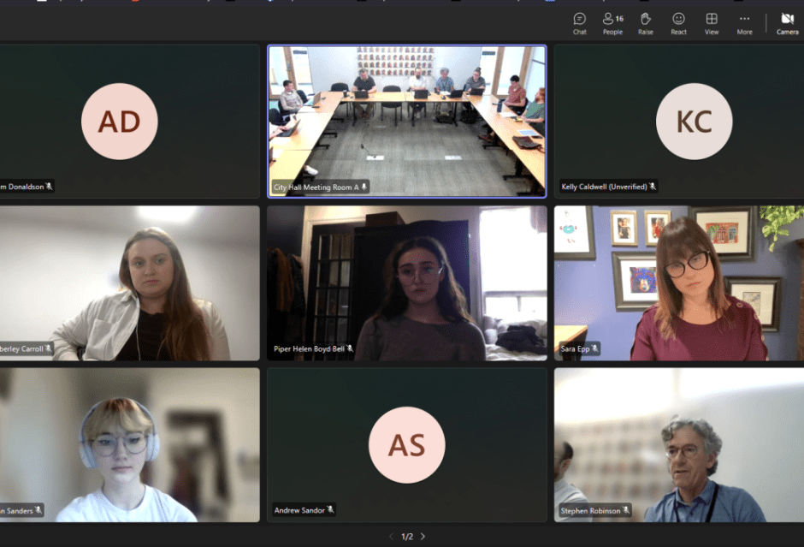Screen dimensions: 804x547
Task: Open the View layout options
Action: 712,23
